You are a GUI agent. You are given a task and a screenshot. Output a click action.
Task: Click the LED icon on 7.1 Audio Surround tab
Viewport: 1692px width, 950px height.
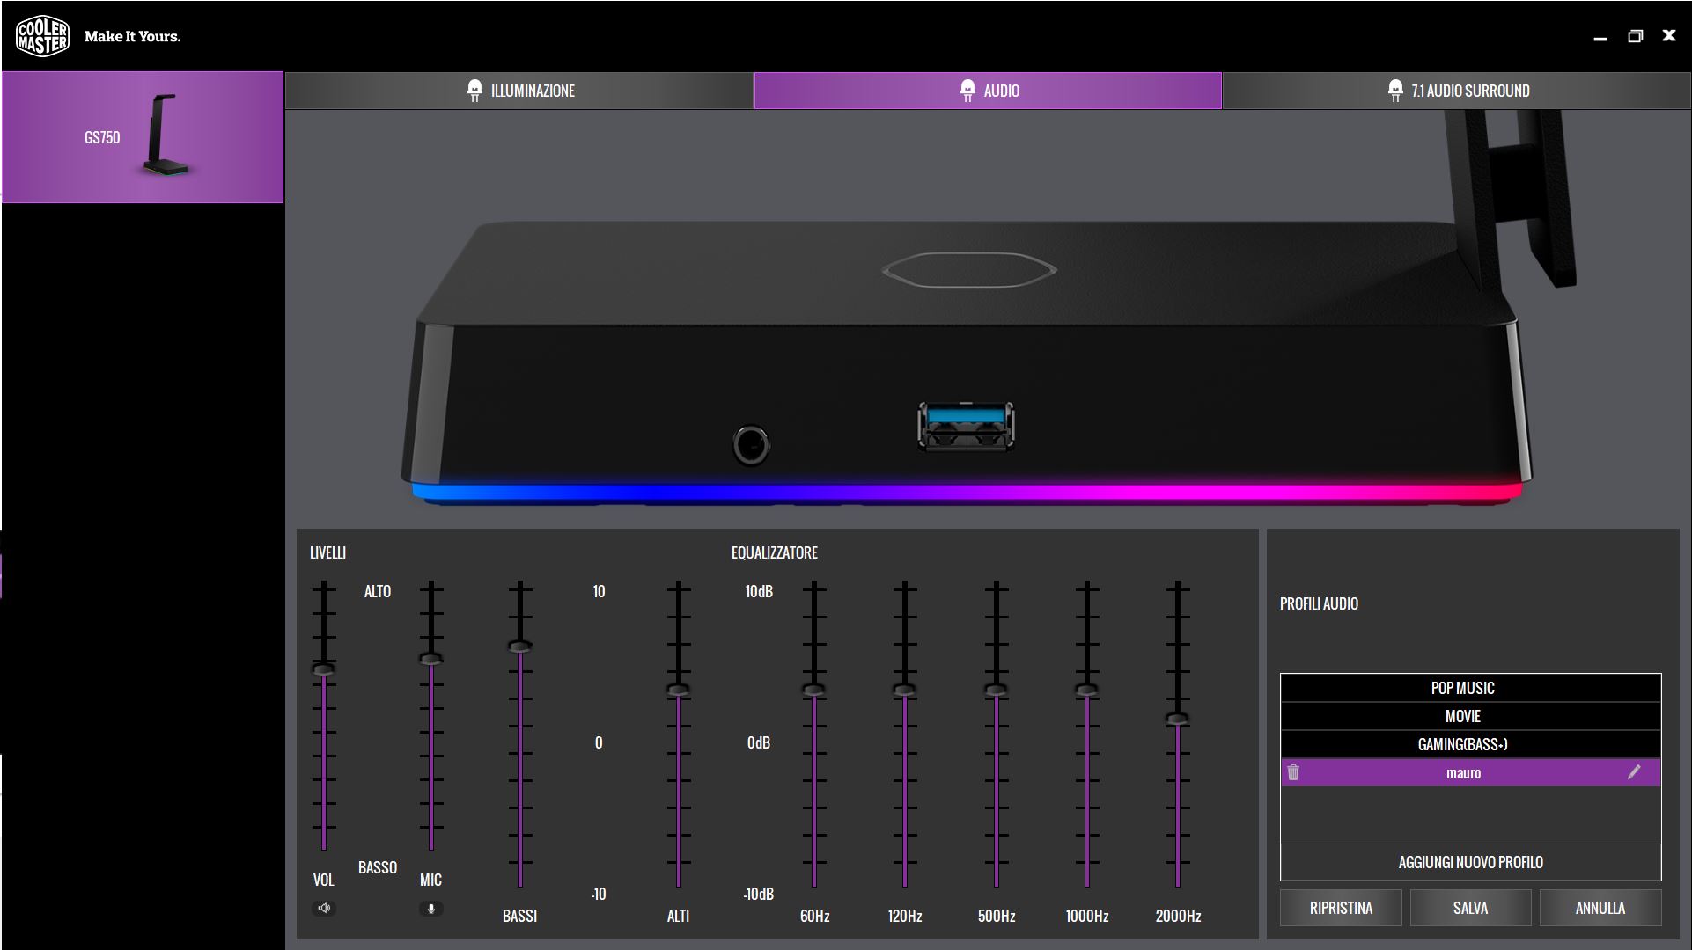tap(1394, 89)
